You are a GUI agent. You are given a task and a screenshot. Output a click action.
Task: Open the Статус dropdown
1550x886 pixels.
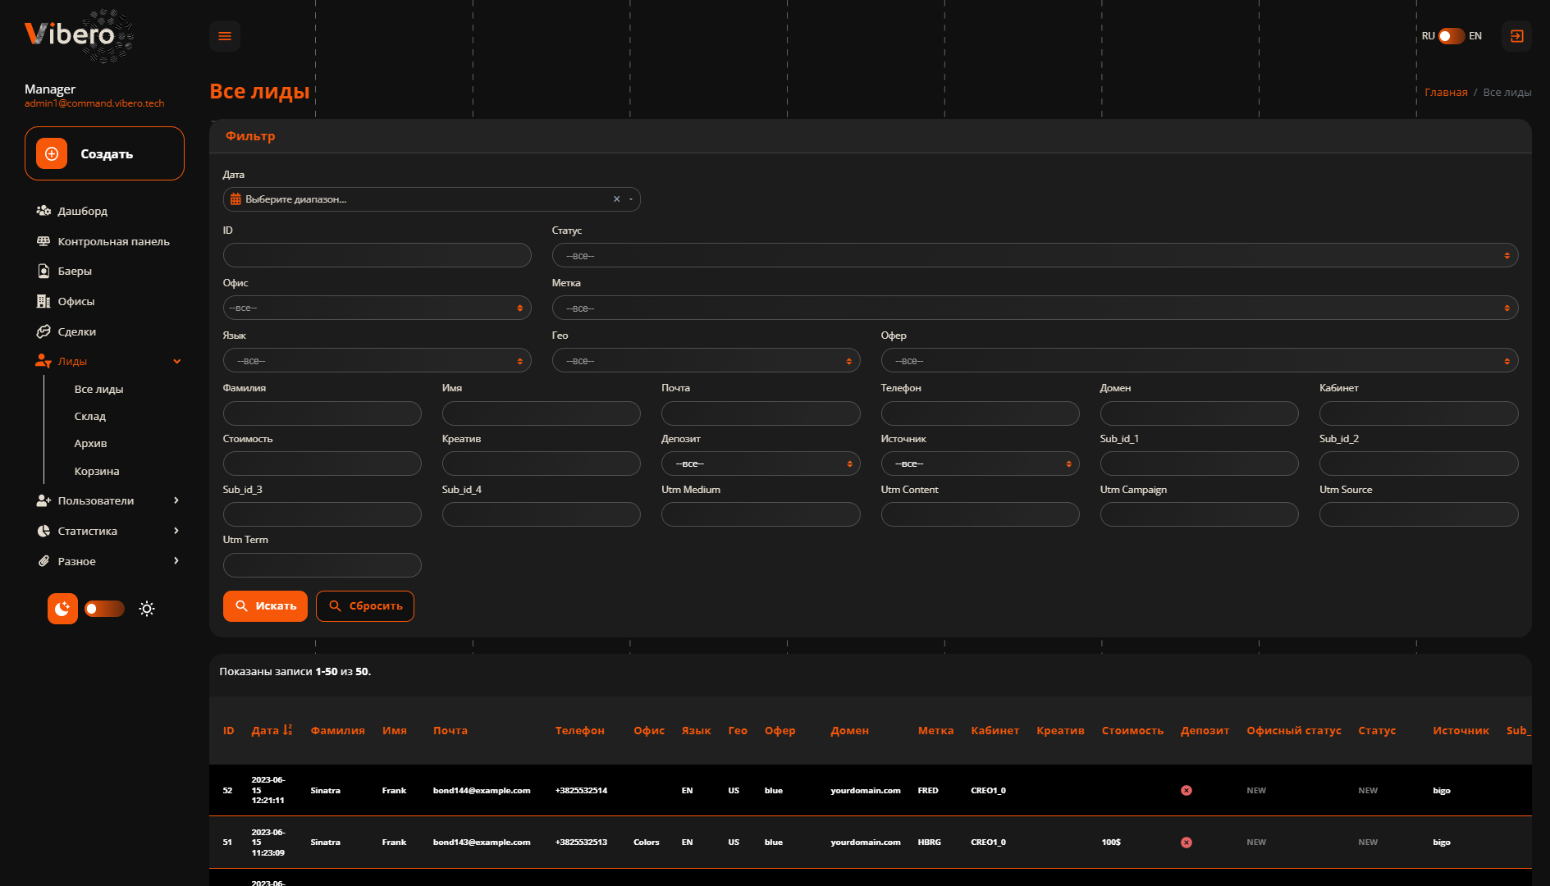pos(1035,256)
